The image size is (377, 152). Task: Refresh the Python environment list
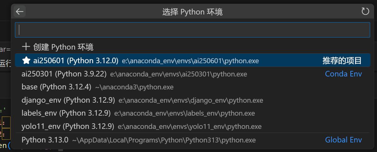(x=366, y=12)
